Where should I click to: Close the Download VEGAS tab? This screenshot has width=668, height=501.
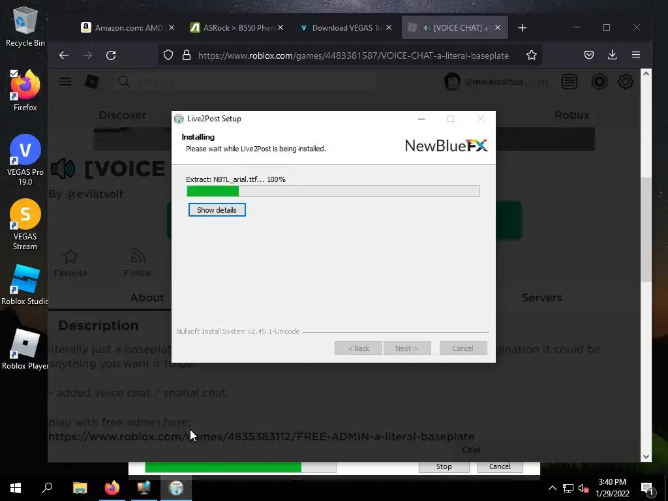389,27
